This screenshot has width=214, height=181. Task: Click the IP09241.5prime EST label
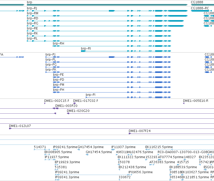(65, 147)
